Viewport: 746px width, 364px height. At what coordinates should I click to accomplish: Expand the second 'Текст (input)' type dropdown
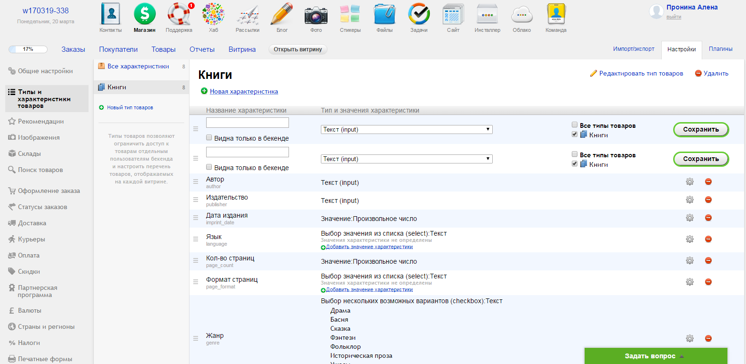click(407, 159)
